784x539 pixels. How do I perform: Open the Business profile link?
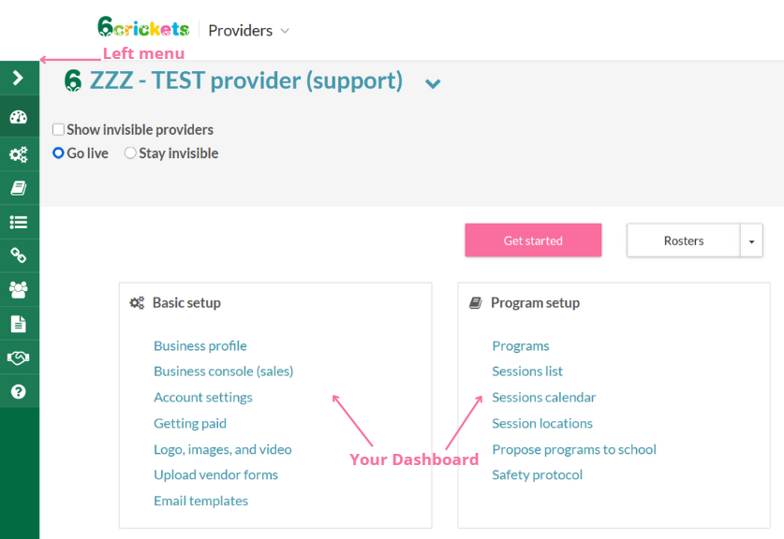pyautogui.click(x=200, y=346)
